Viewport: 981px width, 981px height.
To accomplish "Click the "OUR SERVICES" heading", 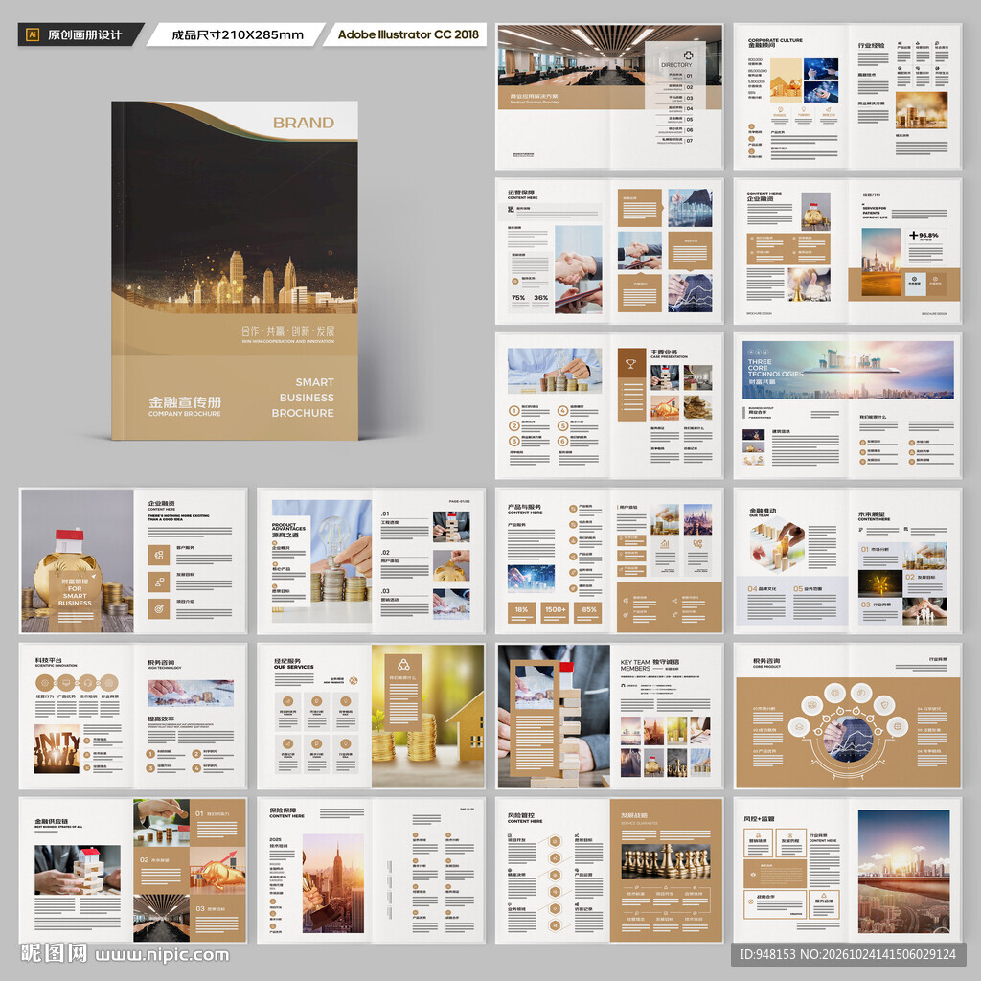I will (293, 667).
